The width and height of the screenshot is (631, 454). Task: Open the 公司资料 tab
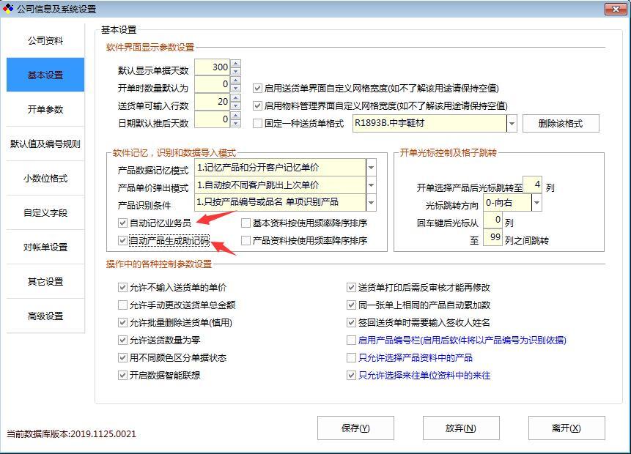pyautogui.click(x=45, y=40)
